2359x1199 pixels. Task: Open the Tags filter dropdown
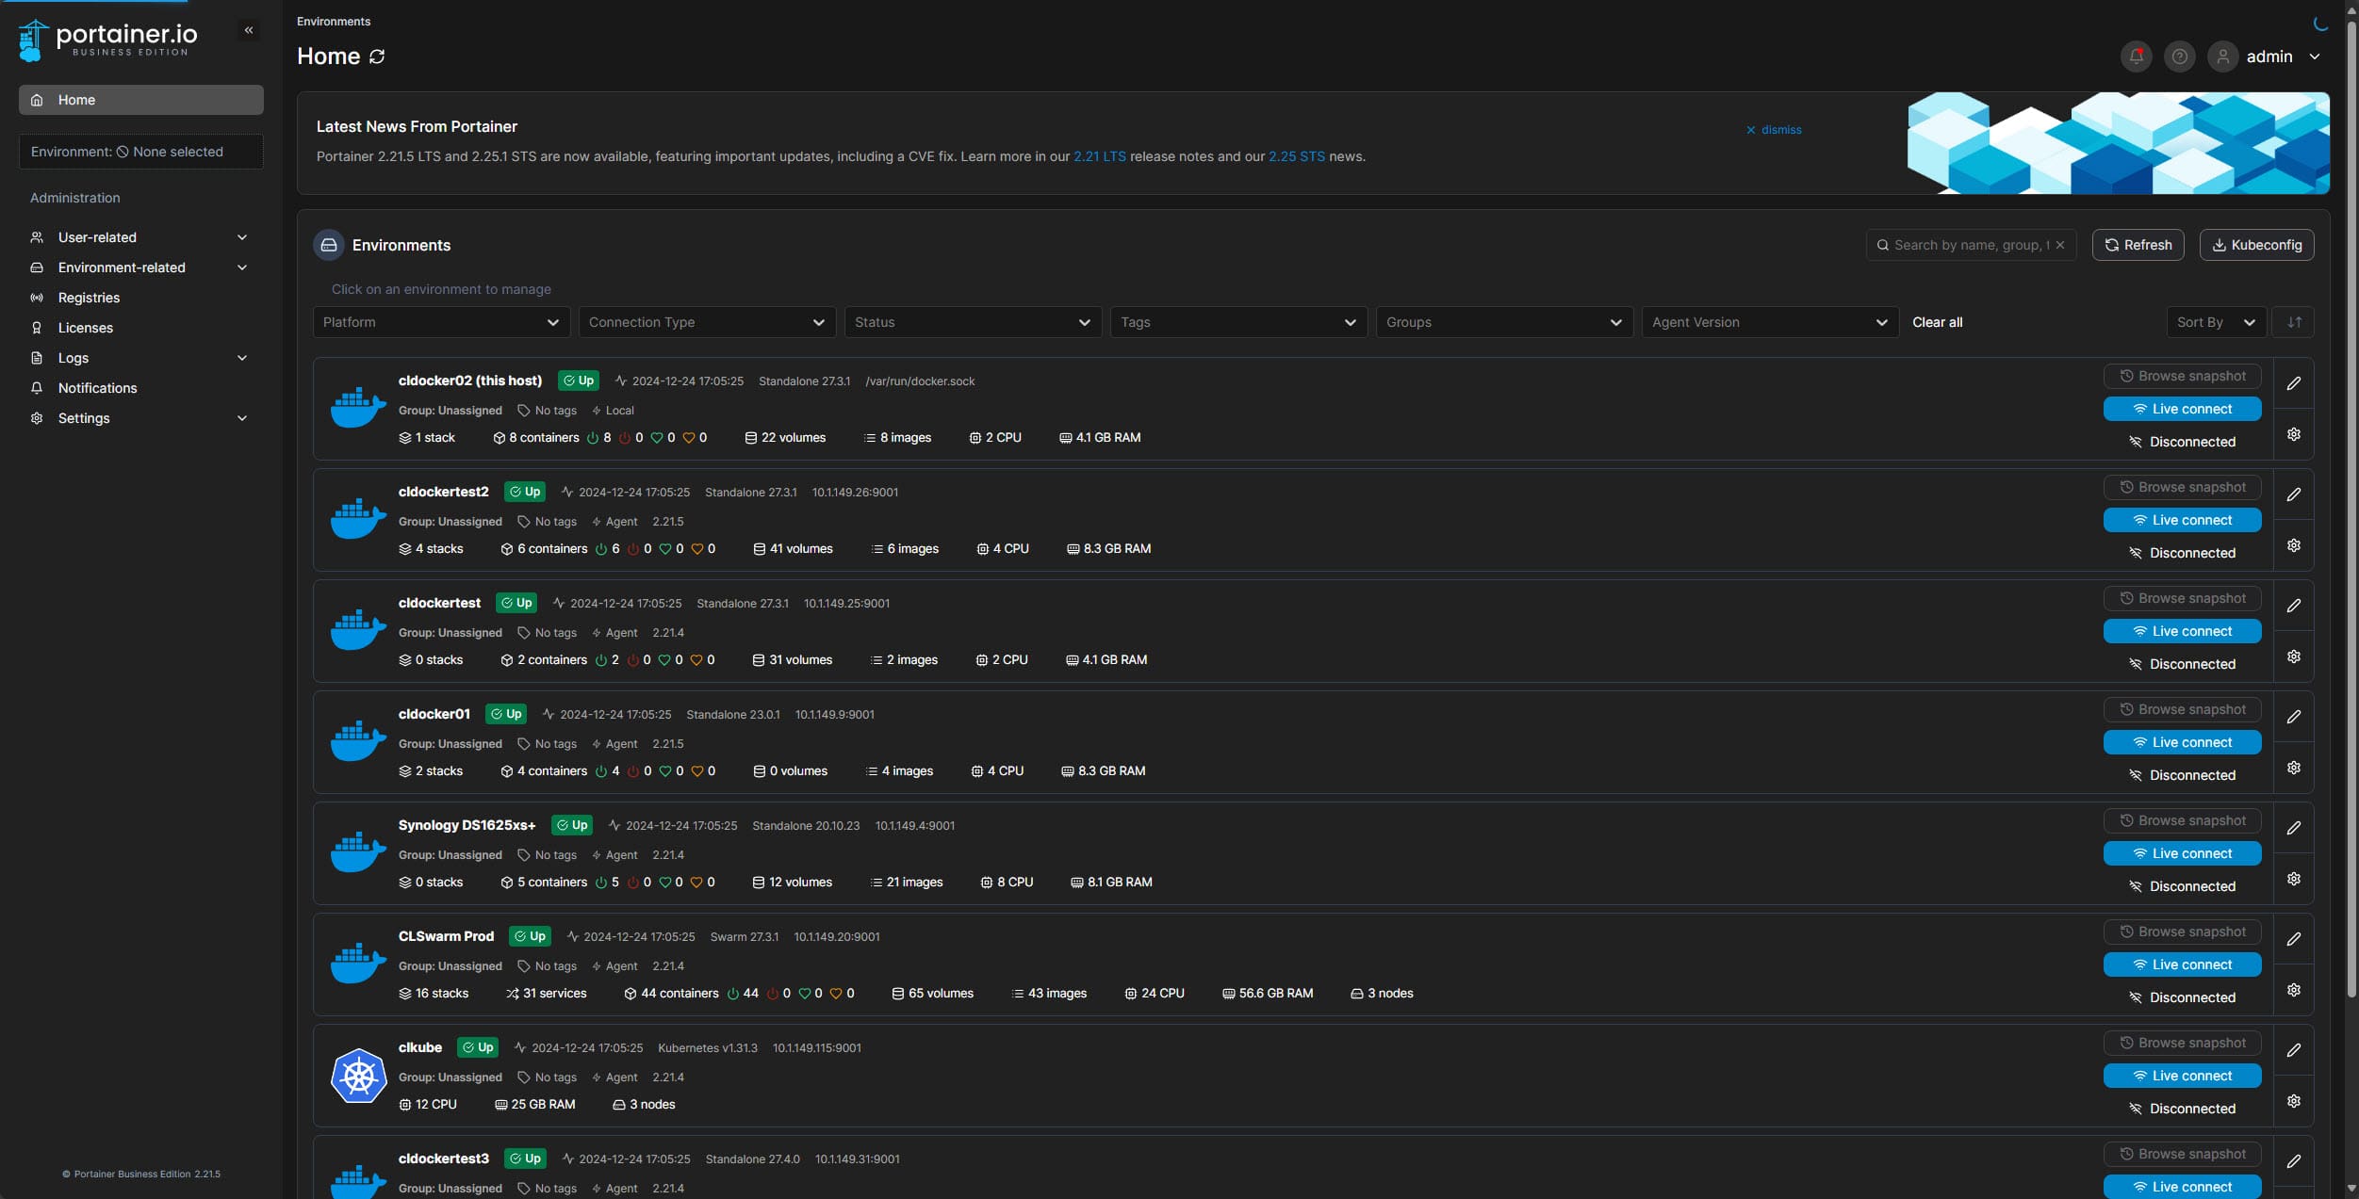click(x=1238, y=322)
